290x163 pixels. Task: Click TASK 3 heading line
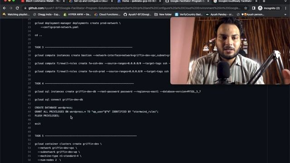point(83,47)
